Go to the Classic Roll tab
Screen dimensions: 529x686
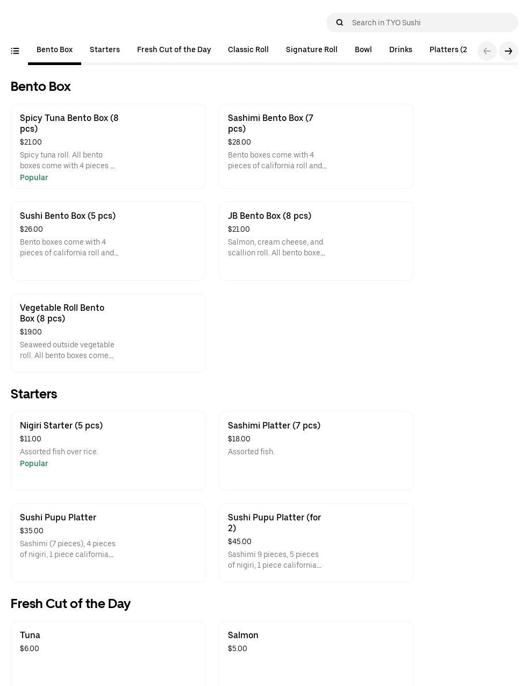tap(248, 50)
